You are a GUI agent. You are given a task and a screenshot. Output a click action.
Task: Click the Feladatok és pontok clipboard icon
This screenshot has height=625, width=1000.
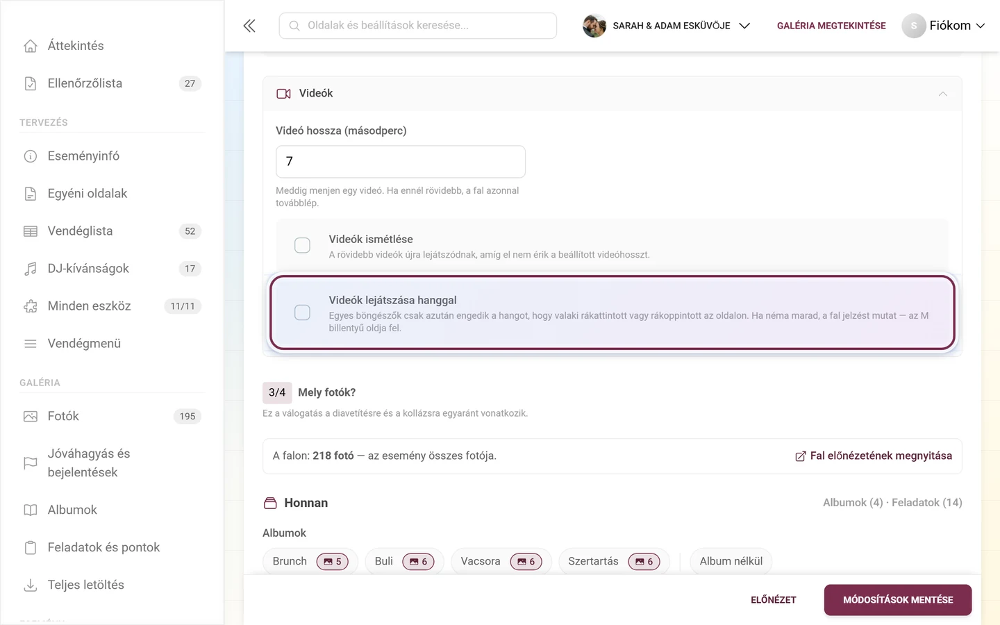click(x=31, y=548)
